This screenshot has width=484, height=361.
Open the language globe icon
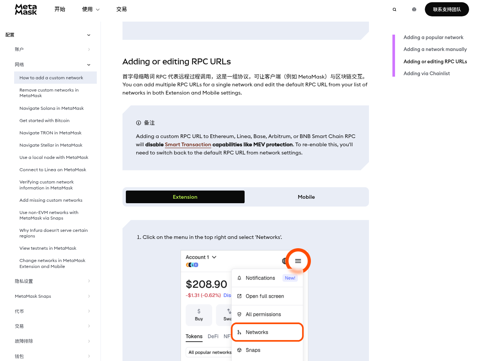point(414,10)
